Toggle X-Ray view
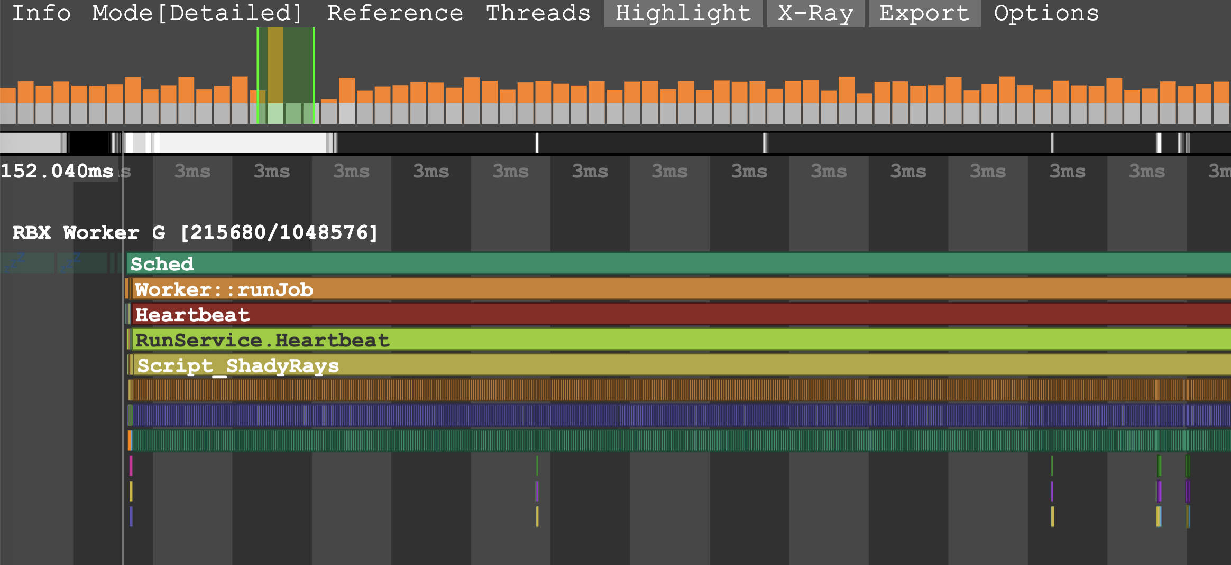1231x565 pixels. 815,13
